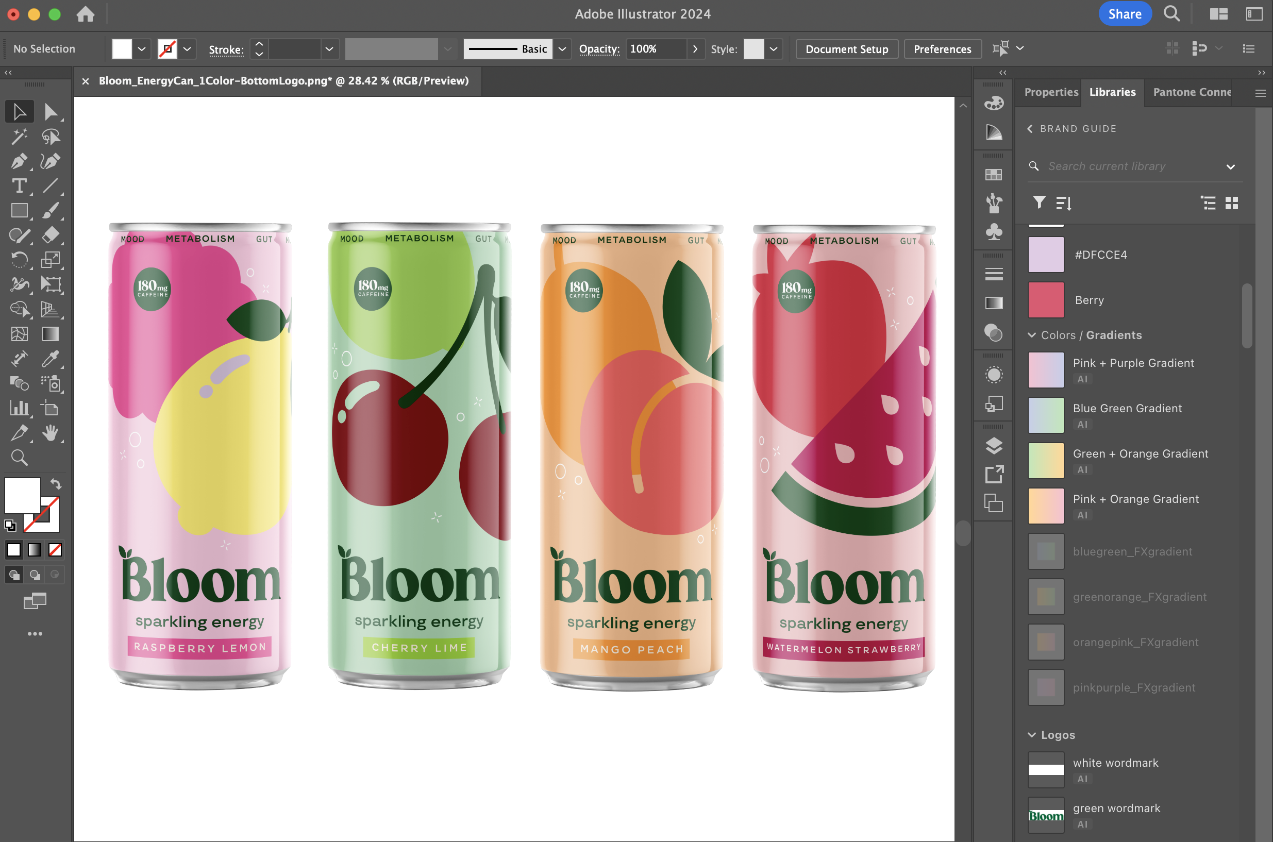Open the Layers panel icon

[x=994, y=446]
